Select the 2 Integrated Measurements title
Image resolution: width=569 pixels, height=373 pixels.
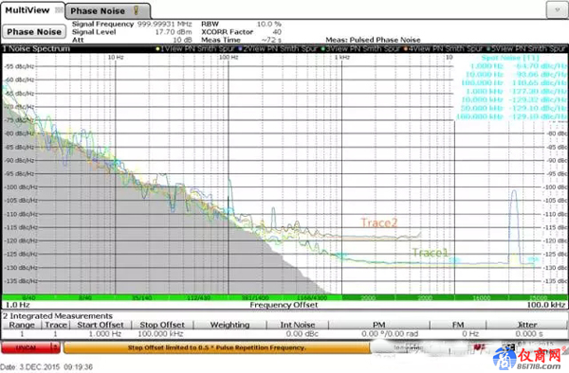[x=58, y=316]
